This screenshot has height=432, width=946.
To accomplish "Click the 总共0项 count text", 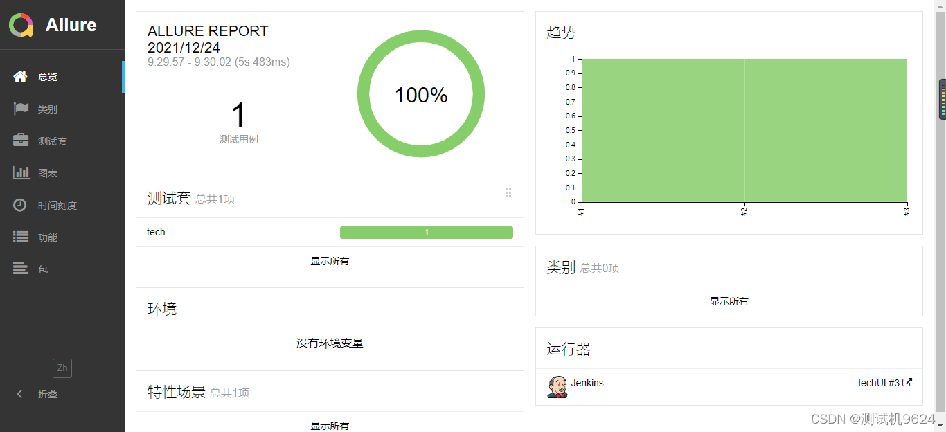I will coord(600,269).
